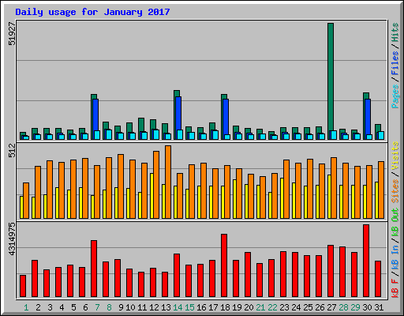Click the green day 14 axis label
404x316 pixels.
(178, 307)
